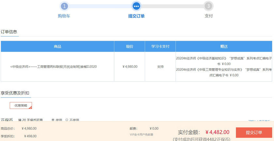This screenshot has width=274, height=141.
Task: Select the 优惠策略 discount option
Action: coord(21,106)
